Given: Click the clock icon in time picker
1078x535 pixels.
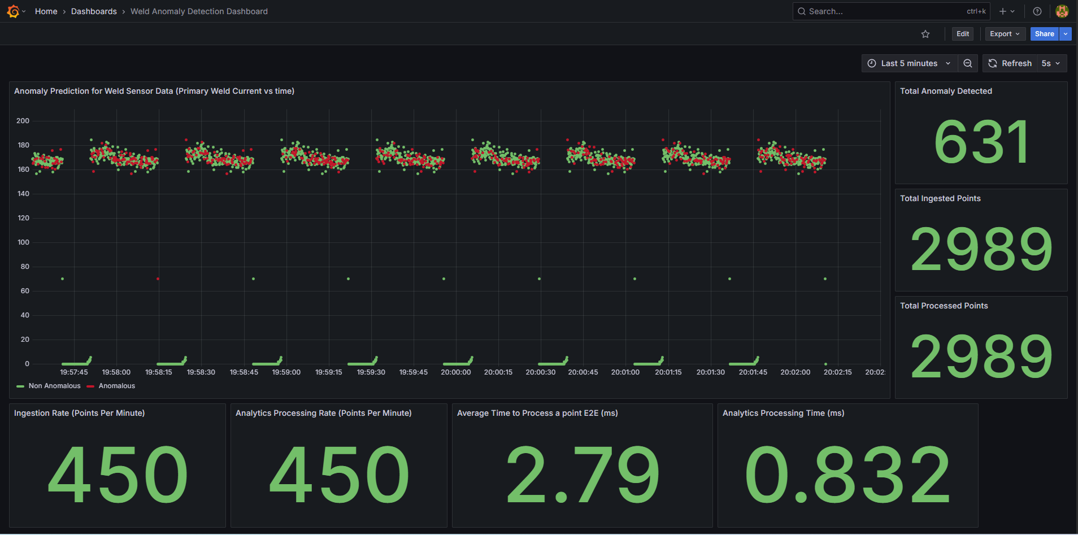Looking at the screenshot, I should [x=872, y=63].
